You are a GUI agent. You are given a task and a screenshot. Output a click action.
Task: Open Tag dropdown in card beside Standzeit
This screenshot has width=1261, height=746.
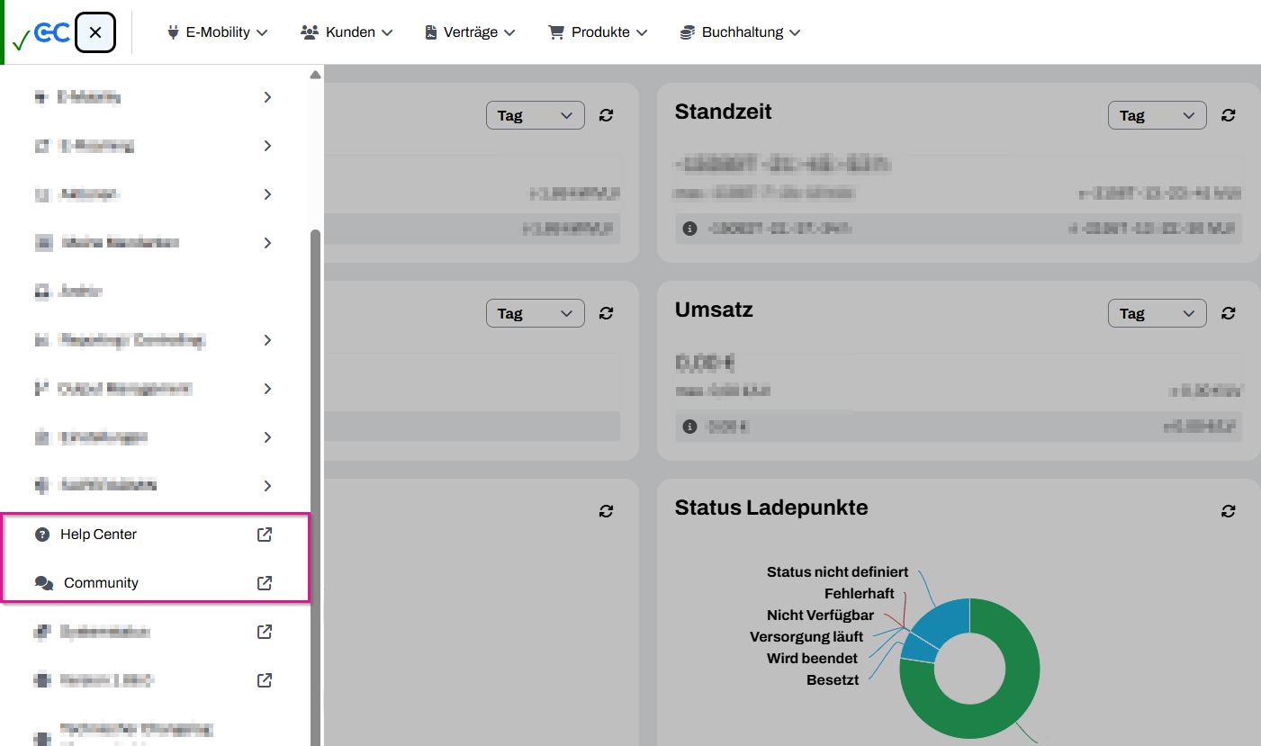click(535, 115)
